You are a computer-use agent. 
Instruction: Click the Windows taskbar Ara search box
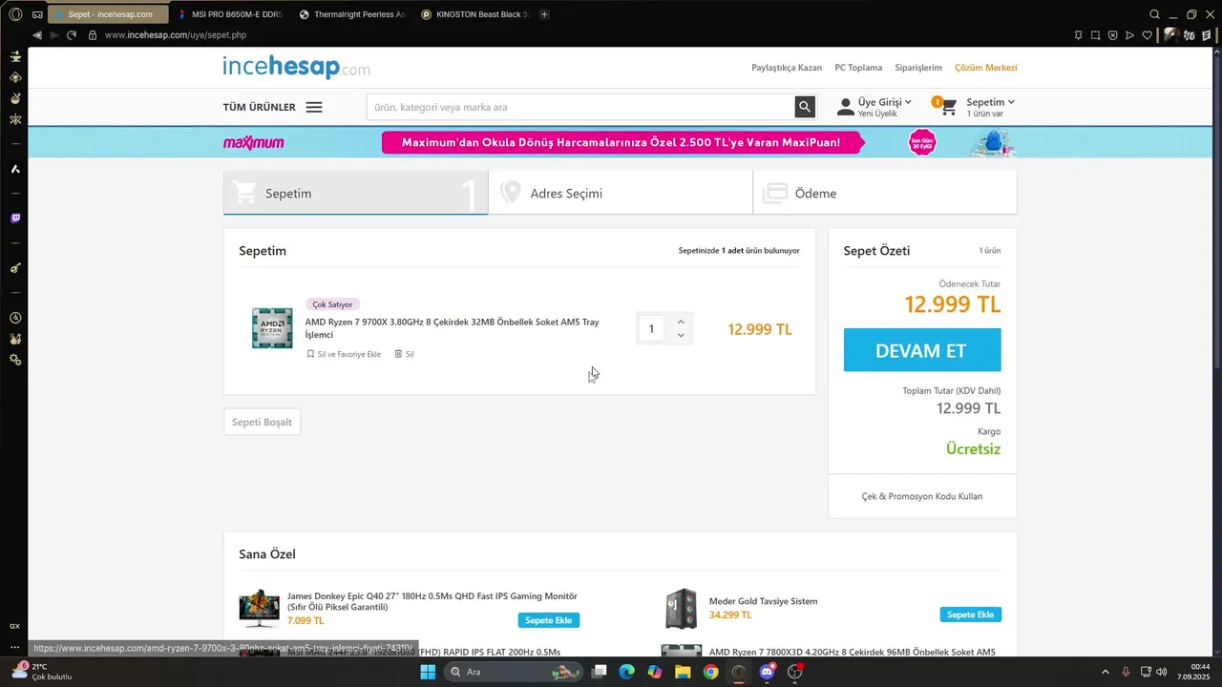515,672
